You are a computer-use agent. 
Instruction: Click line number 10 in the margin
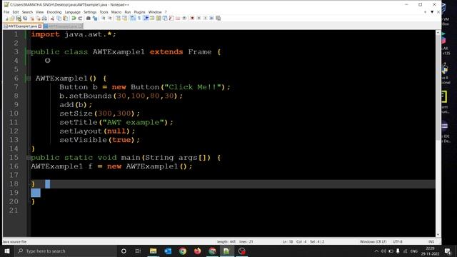coord(14,114)
